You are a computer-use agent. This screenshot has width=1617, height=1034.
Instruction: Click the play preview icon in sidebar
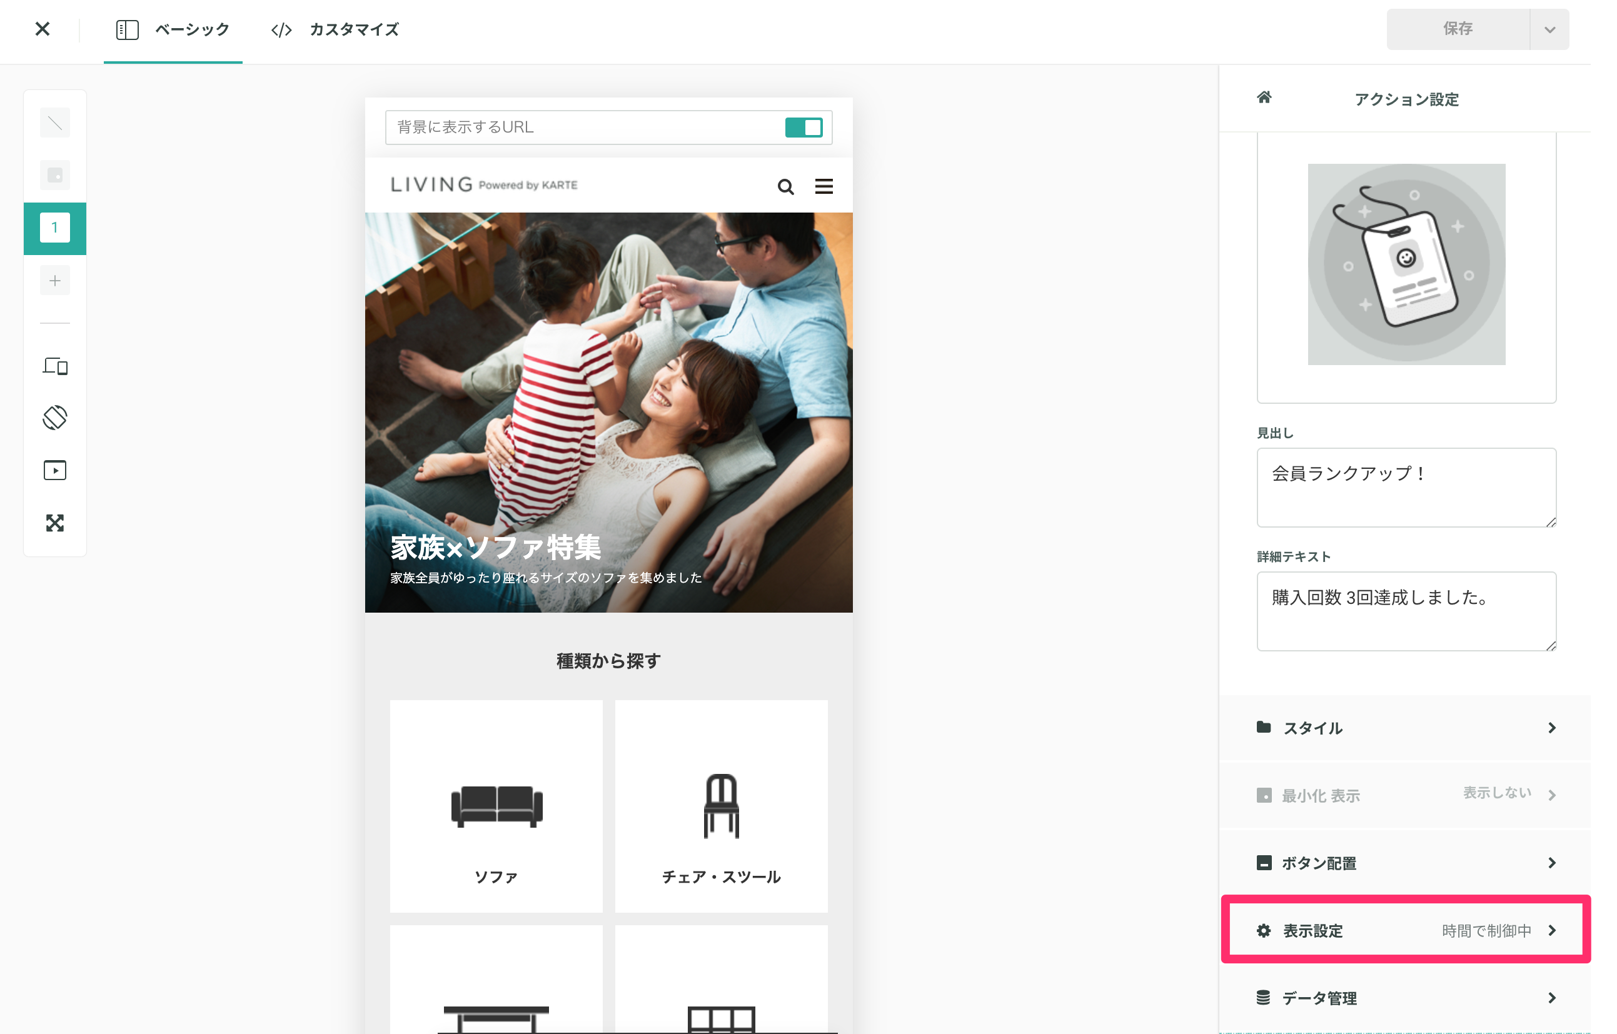tap(55, 470)
